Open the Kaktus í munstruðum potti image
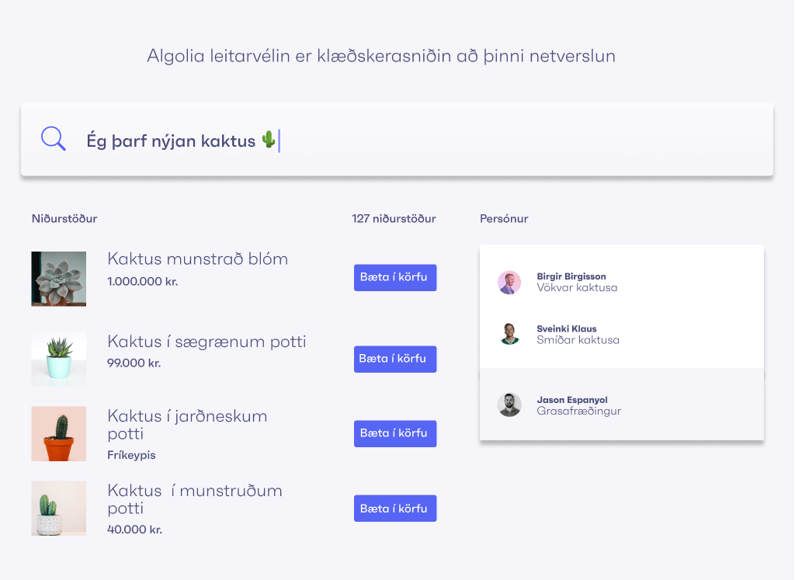This screenshot has width=795, height=580. point(58,508)
